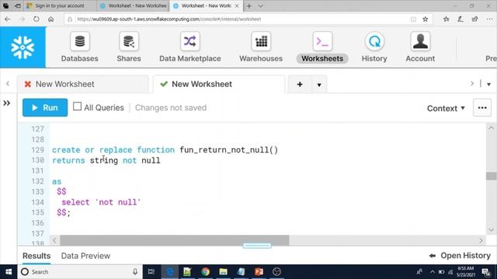Open Task View on the taskbar
This screenshot has width=497, height=279.
(151, 272)
